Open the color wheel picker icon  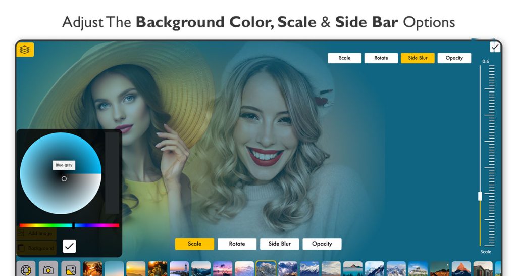(x=26, y=269)
